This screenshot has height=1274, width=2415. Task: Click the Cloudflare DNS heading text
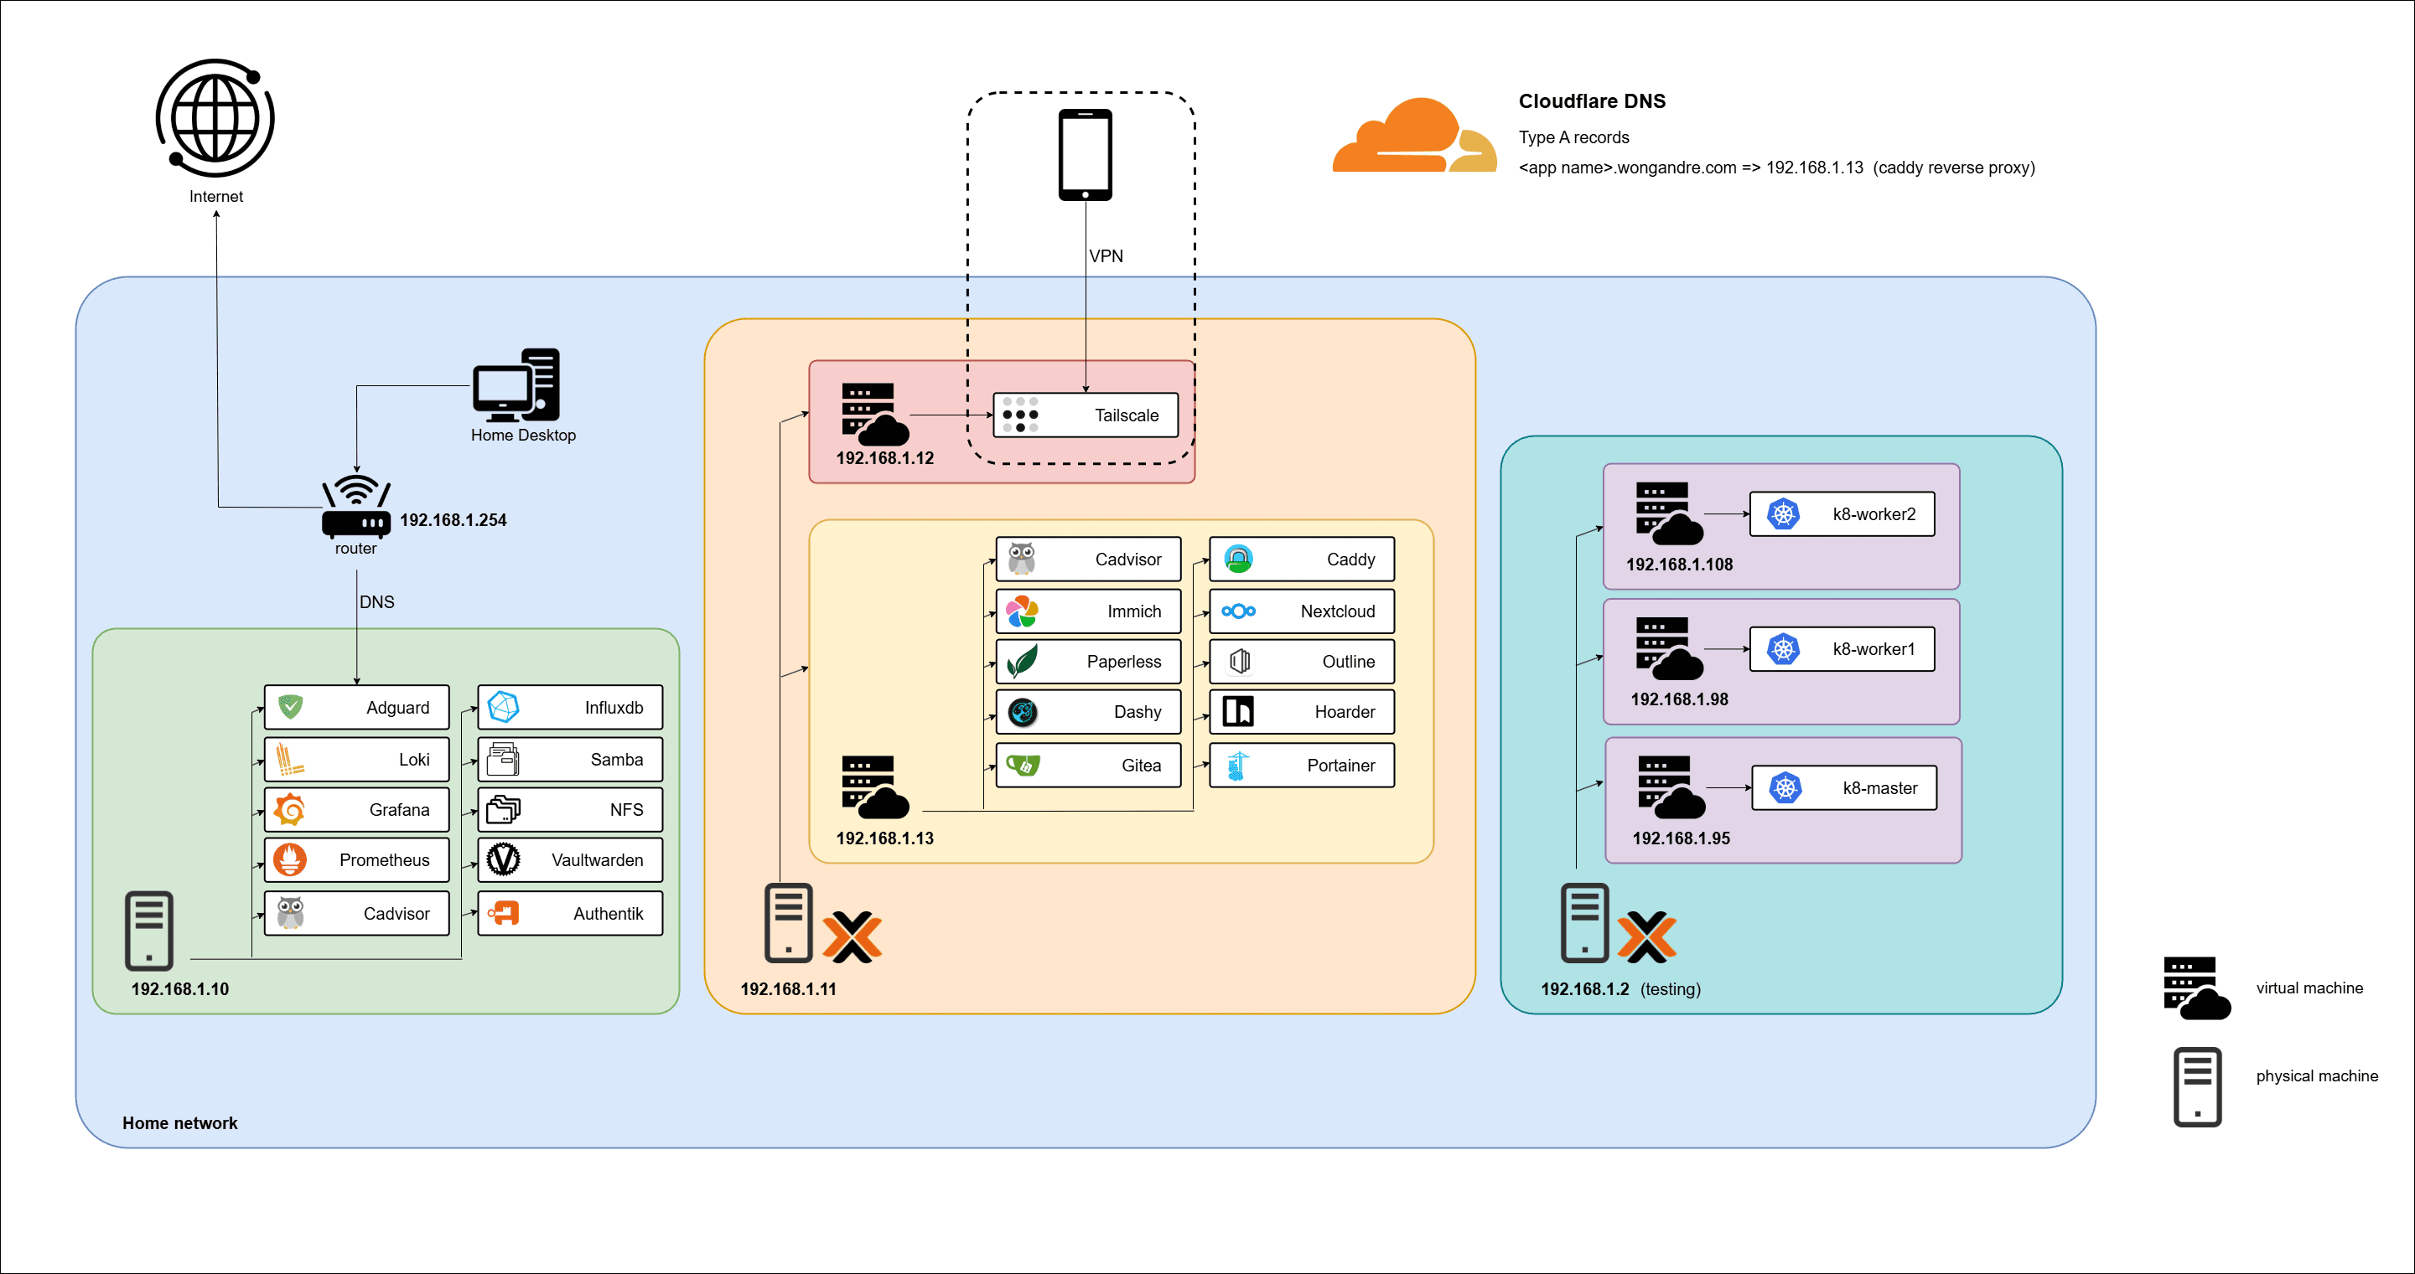tap(1591, 101)
